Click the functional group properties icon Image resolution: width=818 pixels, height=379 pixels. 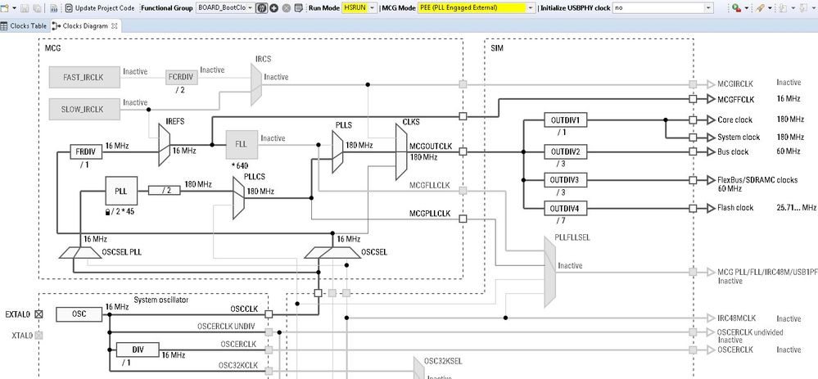tap(262, 8)
